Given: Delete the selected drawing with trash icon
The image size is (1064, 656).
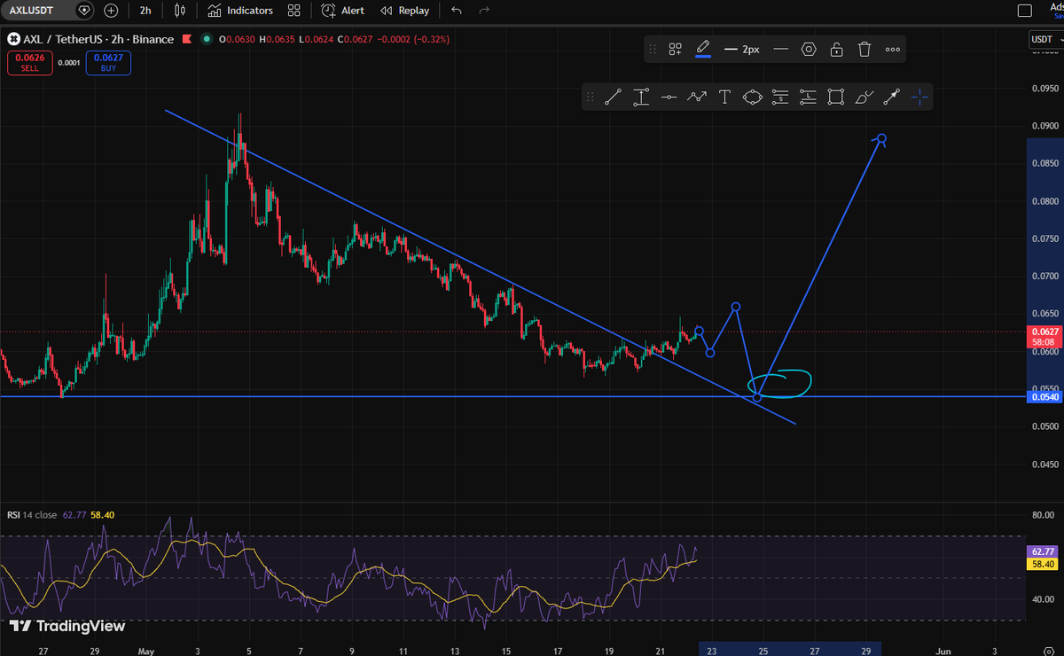Looking at the screenshot, I should coord(864,50).
